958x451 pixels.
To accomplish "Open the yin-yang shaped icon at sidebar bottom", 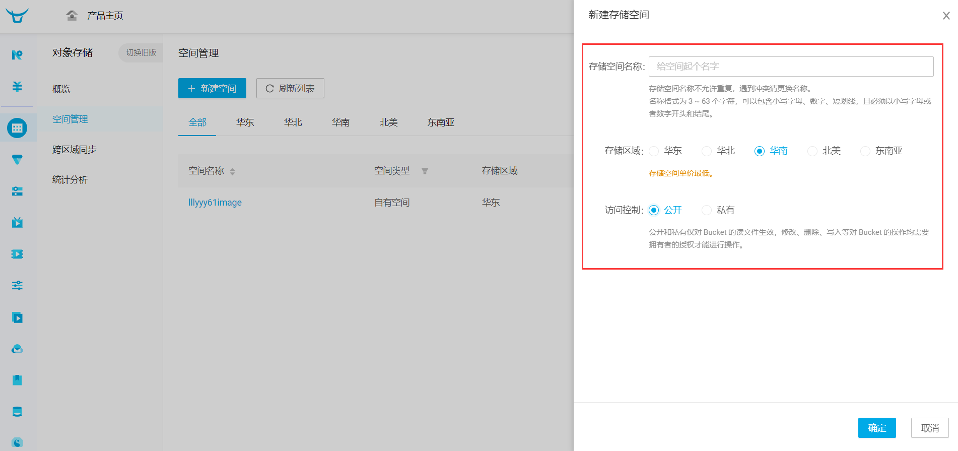I will click(x=17, y=442).
